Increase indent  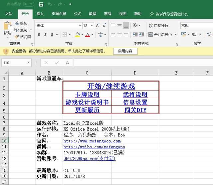142,35
